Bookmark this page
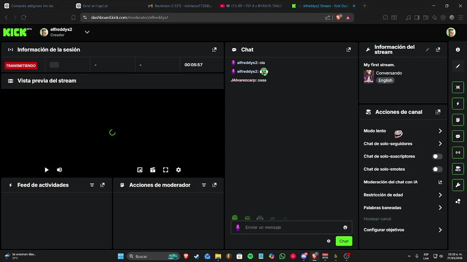The height and width of the screenshot is (262, 467). click(73, 17)
